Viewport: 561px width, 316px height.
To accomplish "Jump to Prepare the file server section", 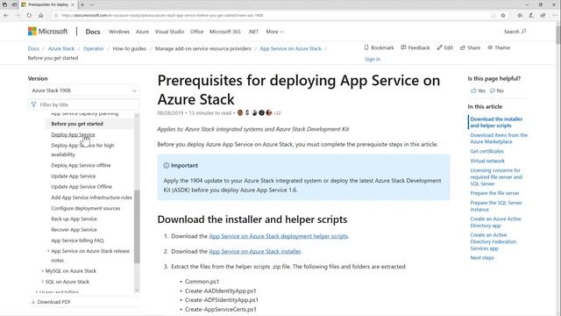I will pyautogui.click(x=494, y=193).
